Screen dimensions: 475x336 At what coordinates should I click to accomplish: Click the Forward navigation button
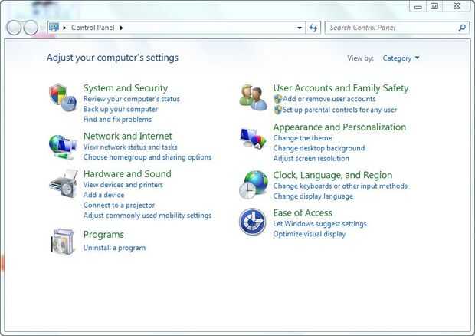pos(31,28)
